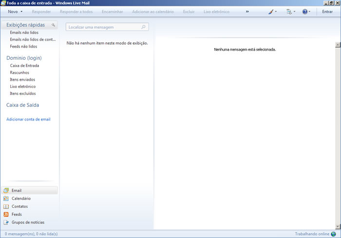
Task: Click the Menus toolbar icon
Action: pyautogui.click(x=289, y=12)
